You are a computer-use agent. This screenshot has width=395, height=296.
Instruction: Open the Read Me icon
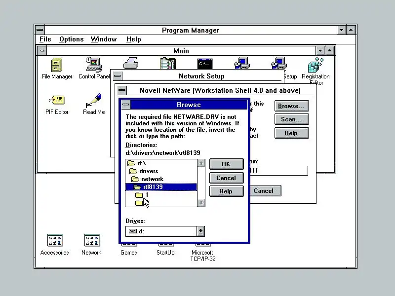point(94,100)
